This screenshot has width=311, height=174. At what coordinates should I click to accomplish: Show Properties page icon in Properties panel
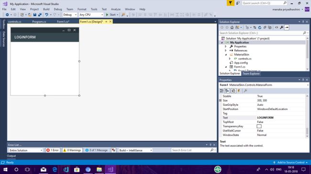233,91
